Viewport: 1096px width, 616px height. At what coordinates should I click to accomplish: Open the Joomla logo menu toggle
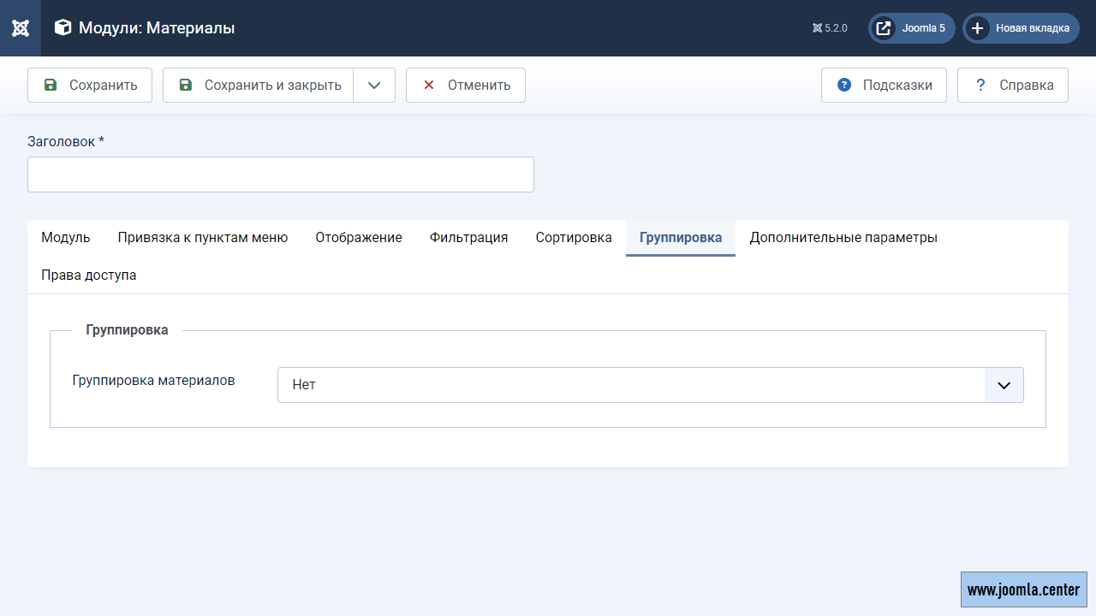pyautogui.click(x=21, y=28)
